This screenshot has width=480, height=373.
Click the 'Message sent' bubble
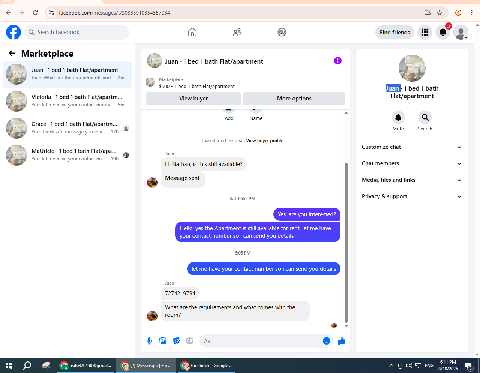(183, 180)
